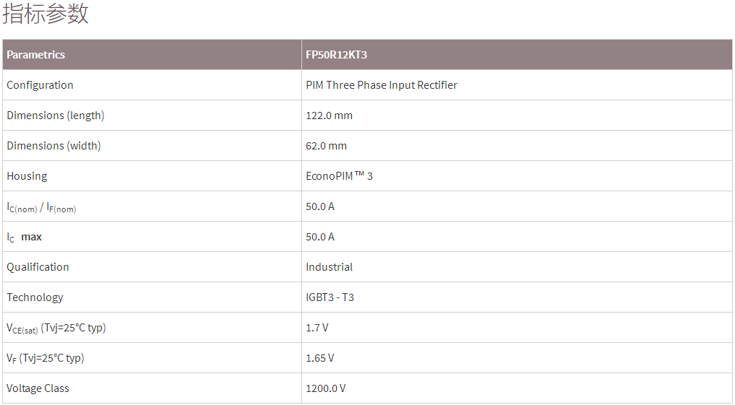
Task: Select the IGBT3 - T3 value
Action: point(330,297)
